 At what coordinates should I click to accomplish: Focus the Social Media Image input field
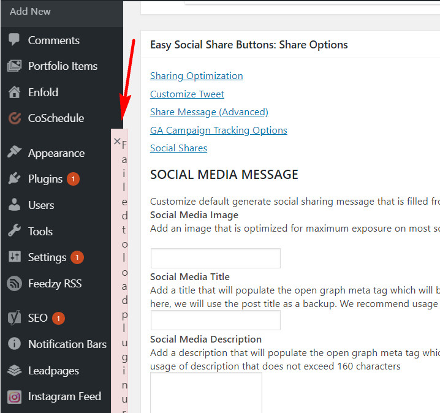[x=216, y=258]
